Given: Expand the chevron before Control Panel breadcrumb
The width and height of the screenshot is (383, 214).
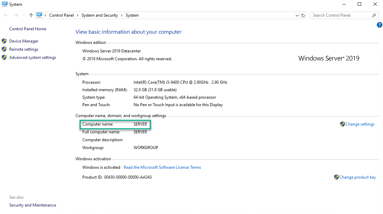Looking at the screenshot, I should click(45, 15).
